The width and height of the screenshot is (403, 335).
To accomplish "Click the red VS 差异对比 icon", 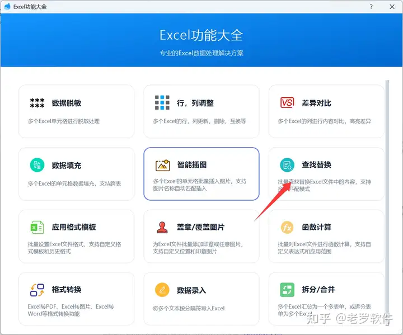I will click(x=287, y=103).
